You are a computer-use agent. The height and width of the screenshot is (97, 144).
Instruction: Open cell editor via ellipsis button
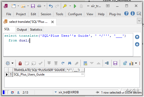[x=82, y=74]
